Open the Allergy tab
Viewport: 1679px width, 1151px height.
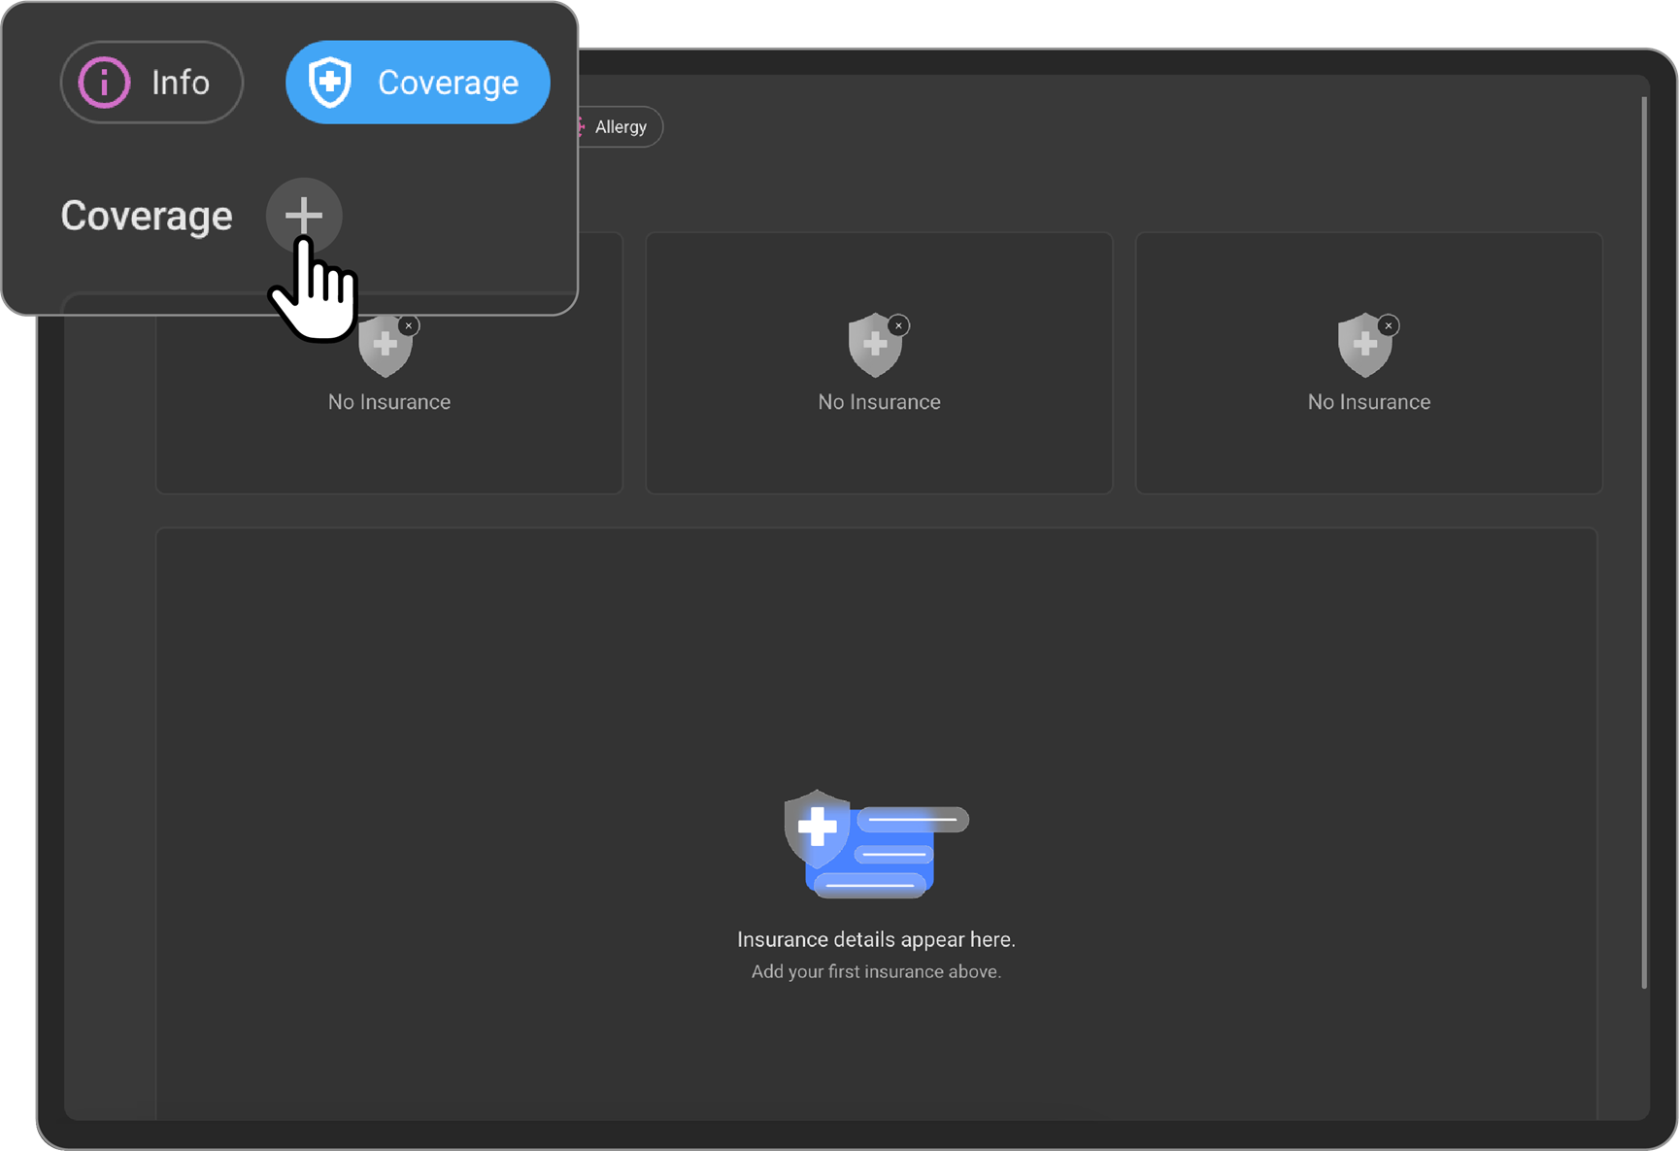pyautogui.click(x=620, y=127)
